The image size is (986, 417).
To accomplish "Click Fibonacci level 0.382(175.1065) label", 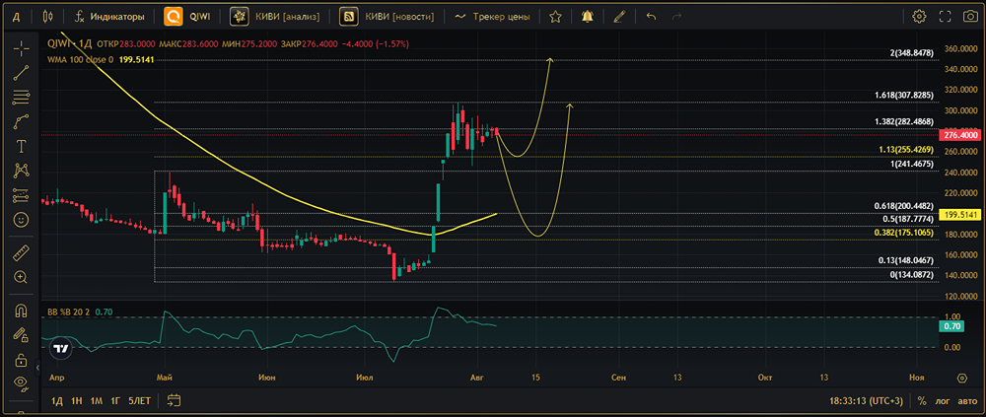I will coord(903,233).
